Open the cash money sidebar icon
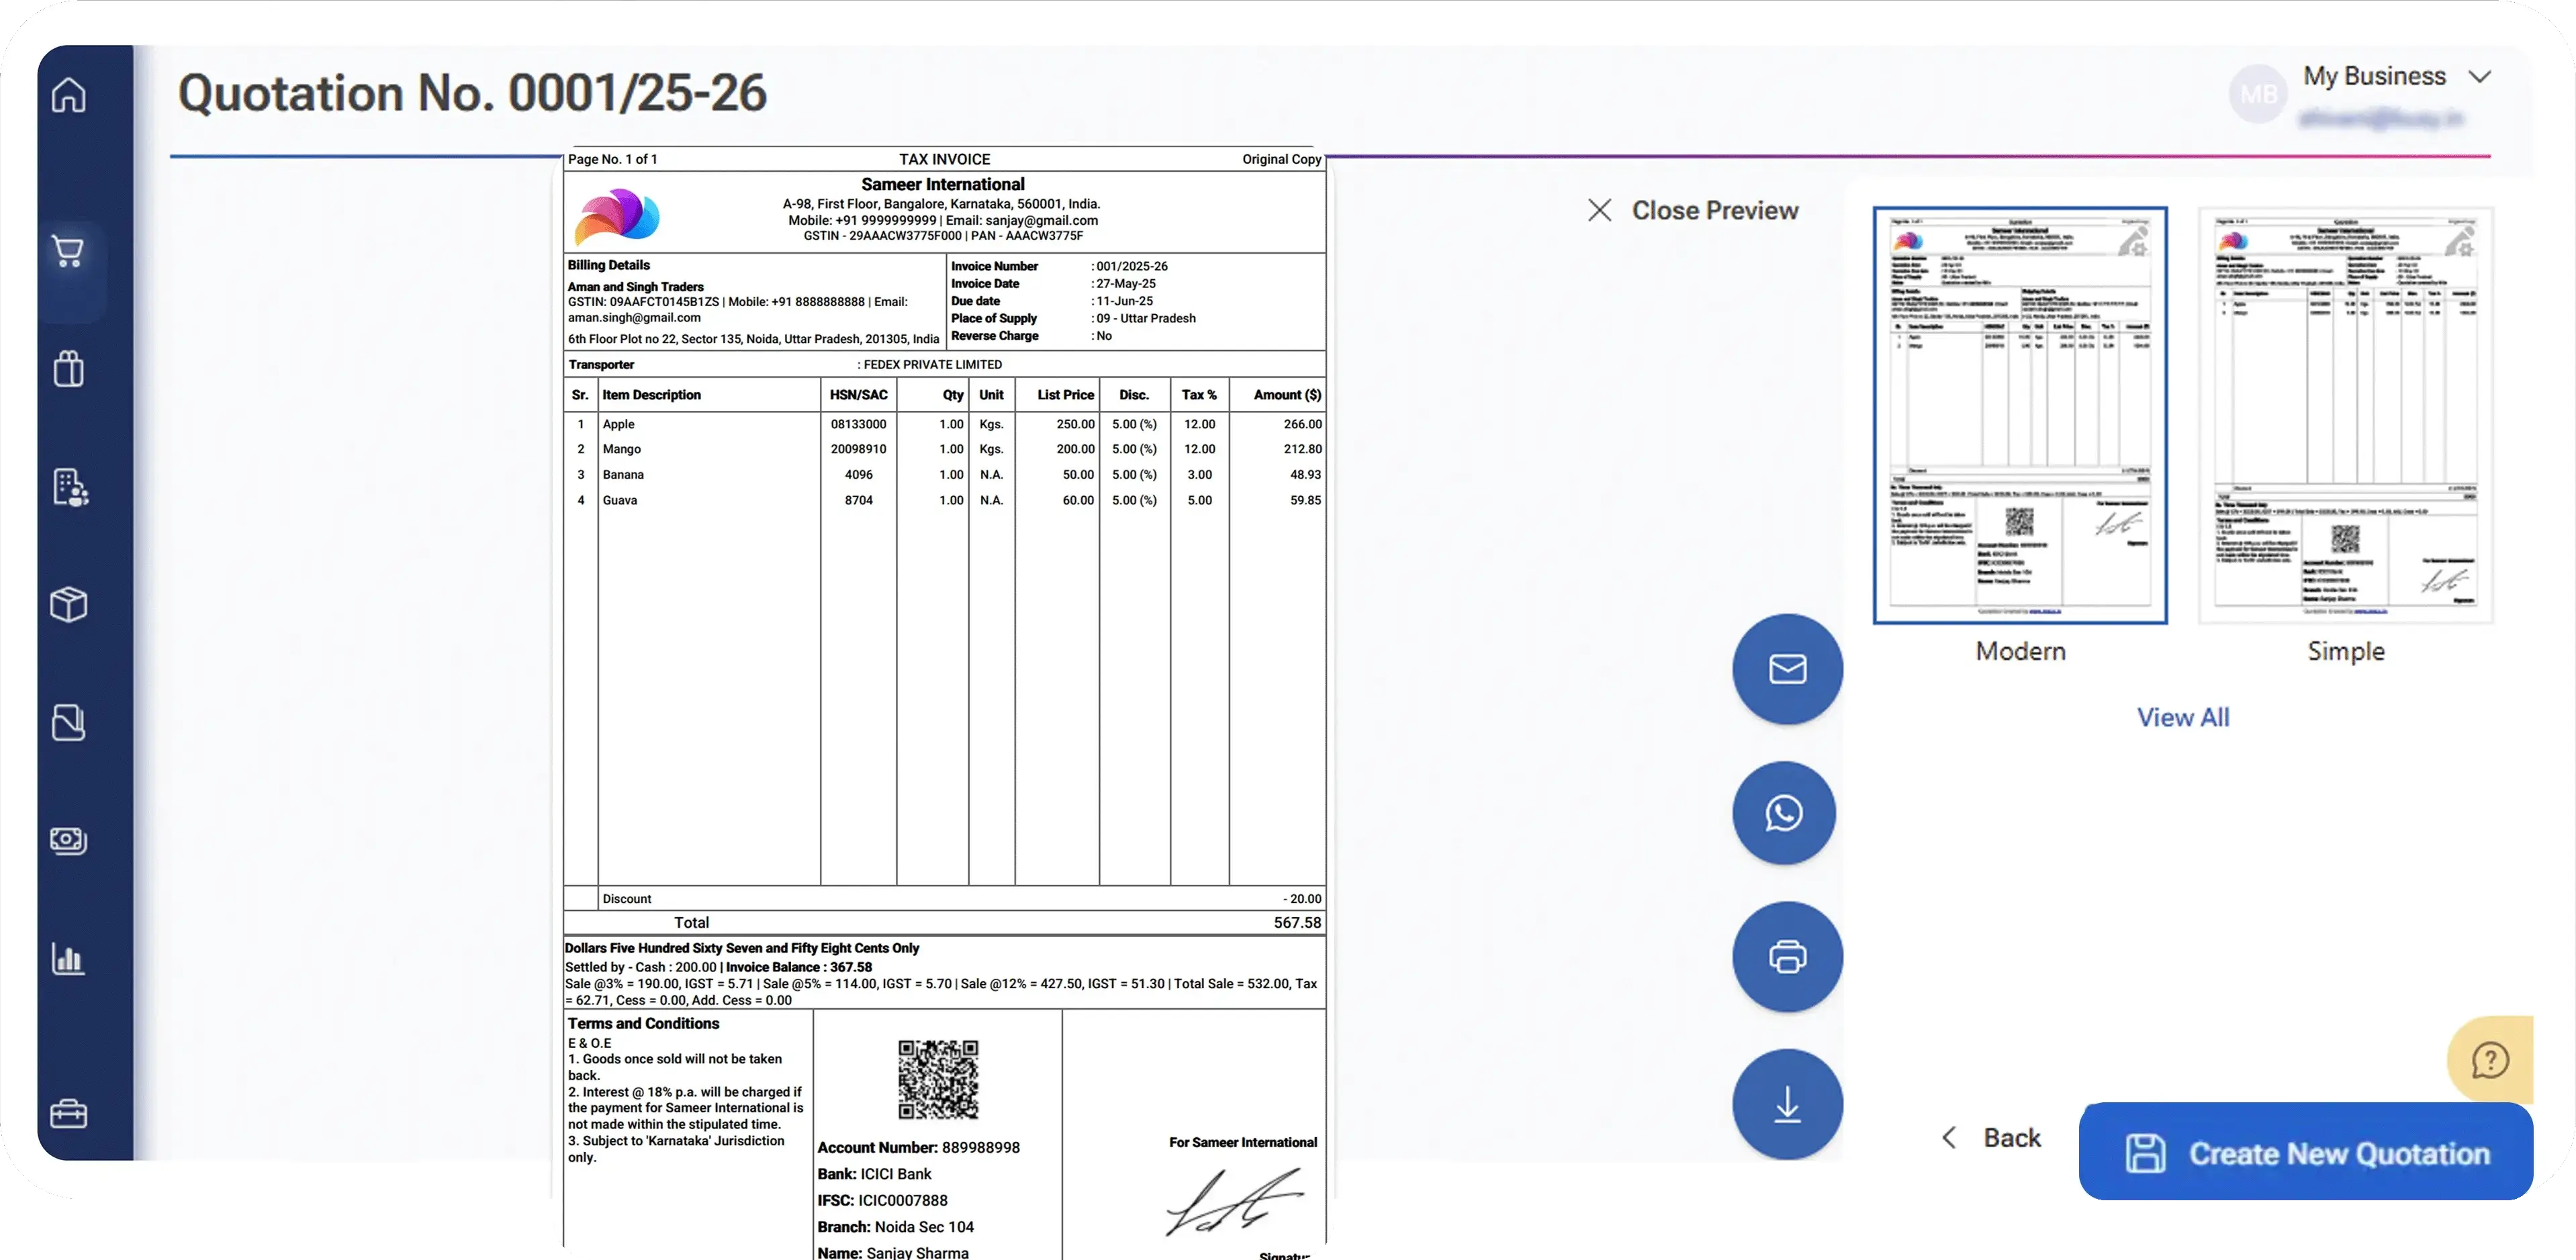This screenshot has width=2576, height=1260. 69,840
